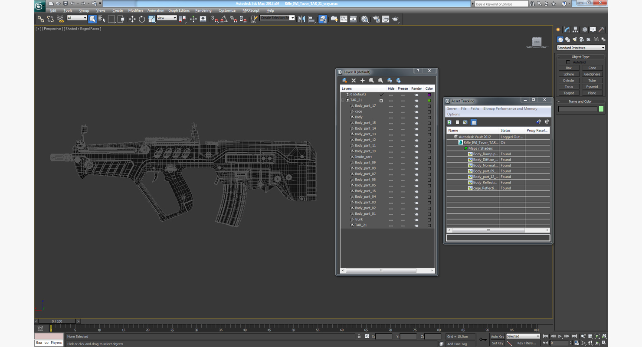642x347 pixels.
Task: Toggle the Auto Key button
Action: 498,337
